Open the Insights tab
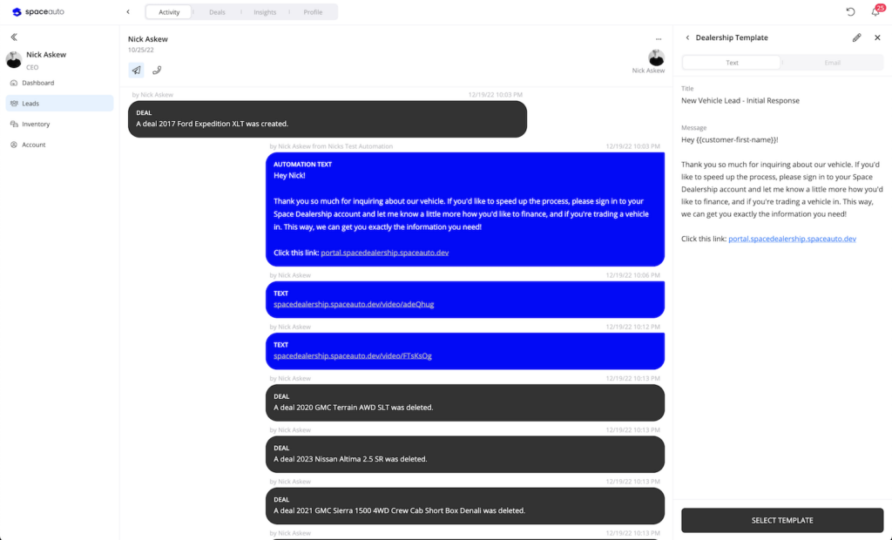 [264, 12]
